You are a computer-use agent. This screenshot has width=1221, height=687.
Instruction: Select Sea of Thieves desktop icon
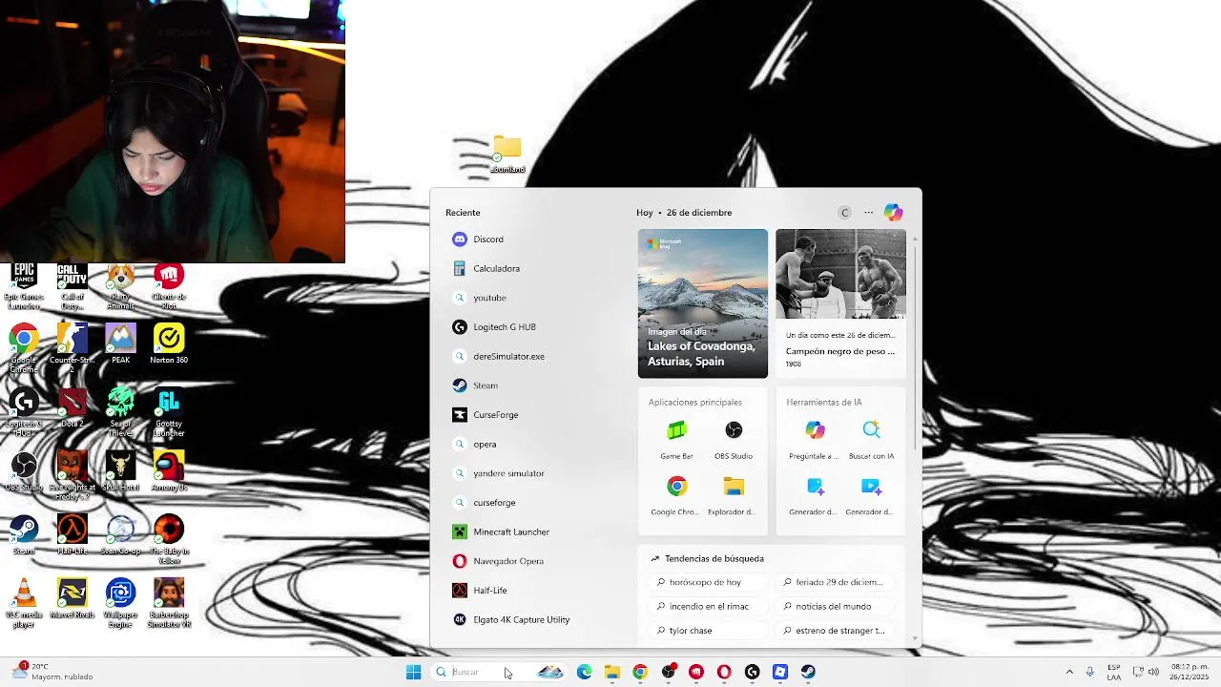point(120,412)
